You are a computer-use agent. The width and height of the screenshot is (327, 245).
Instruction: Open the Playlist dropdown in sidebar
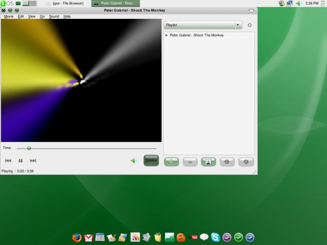(203, 25)
